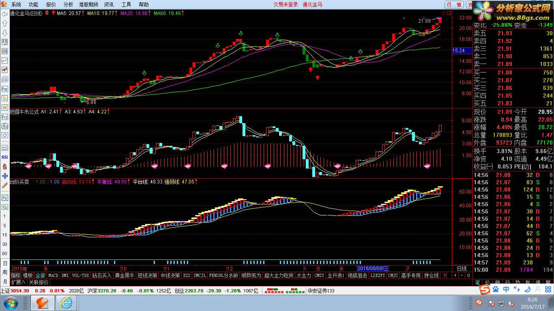Click the up arrow icon in left toolbar
The height and width of the screenshot is (311, 554).
pyautogui.click(x=5, y=23)
